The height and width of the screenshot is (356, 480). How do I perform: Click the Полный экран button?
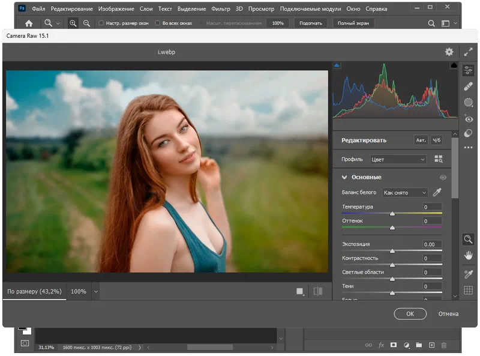click(x=353, y=23)
